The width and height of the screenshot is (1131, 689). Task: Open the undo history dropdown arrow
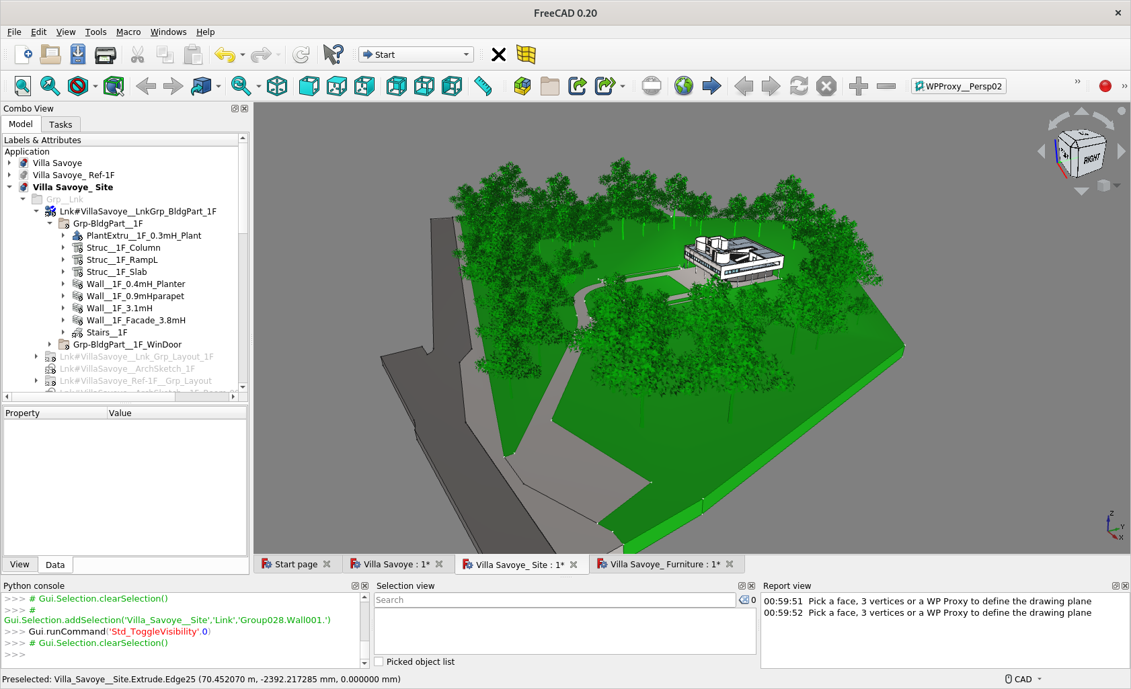pyautogui.click(x=243, y=54)
